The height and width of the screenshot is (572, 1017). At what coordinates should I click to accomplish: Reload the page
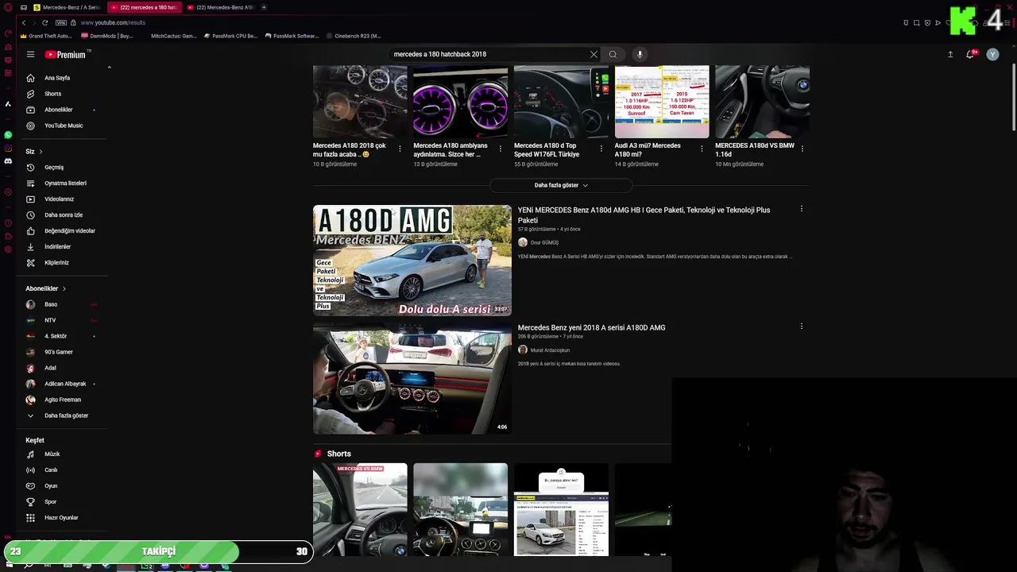44,23
